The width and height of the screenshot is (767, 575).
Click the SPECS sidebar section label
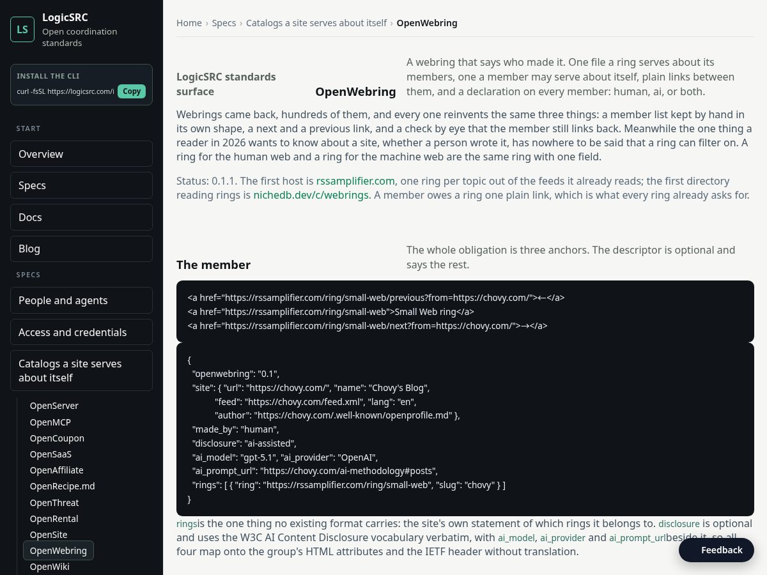29,275
